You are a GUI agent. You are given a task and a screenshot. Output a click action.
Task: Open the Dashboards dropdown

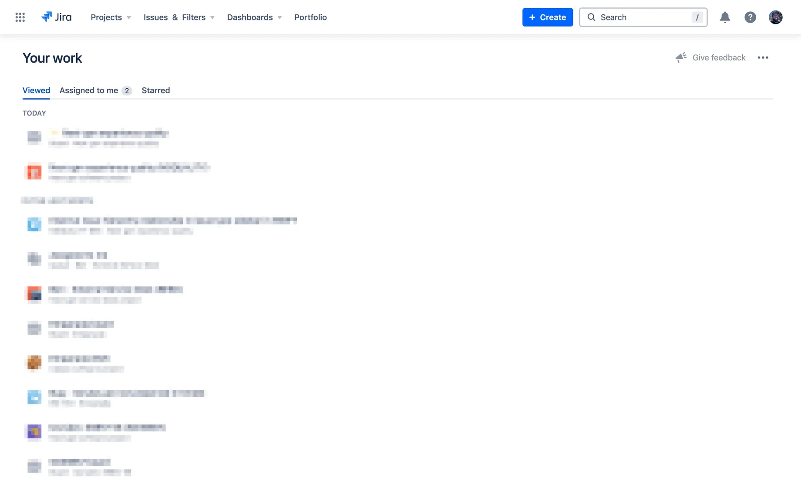(x=255, y=17)
